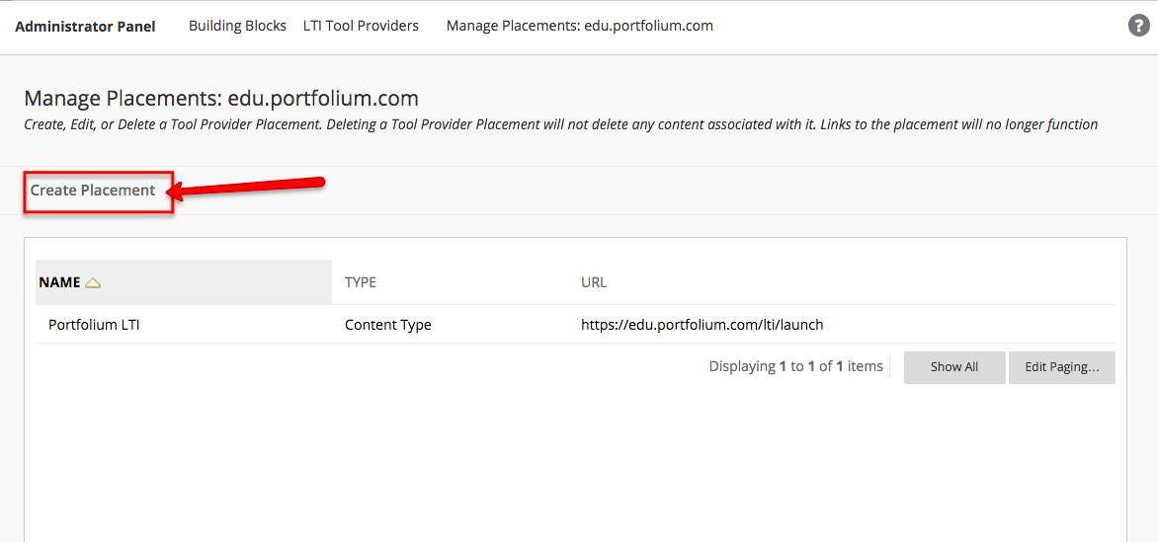Screen dimensions: 1158x542
Task: Click the empty area below the table
Action: [x=573, y=464]
